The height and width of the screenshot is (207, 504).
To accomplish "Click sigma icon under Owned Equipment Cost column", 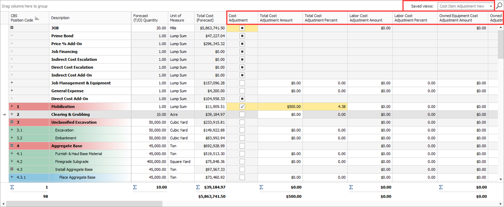I will point(441,187).
